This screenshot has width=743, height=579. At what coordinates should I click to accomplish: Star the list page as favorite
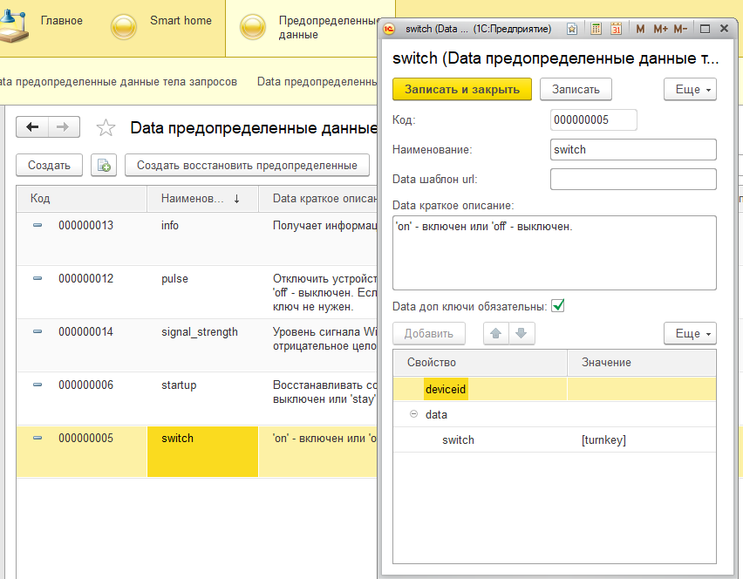click(106, 128)
